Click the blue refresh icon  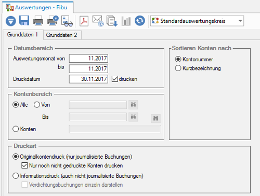(140, 21)
